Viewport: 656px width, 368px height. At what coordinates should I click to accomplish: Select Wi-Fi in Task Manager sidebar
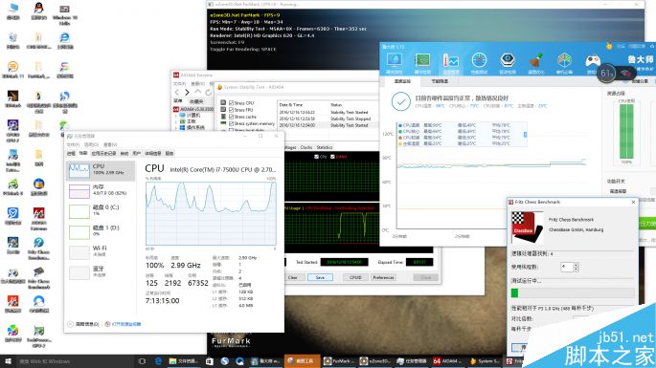click(101, 252)
